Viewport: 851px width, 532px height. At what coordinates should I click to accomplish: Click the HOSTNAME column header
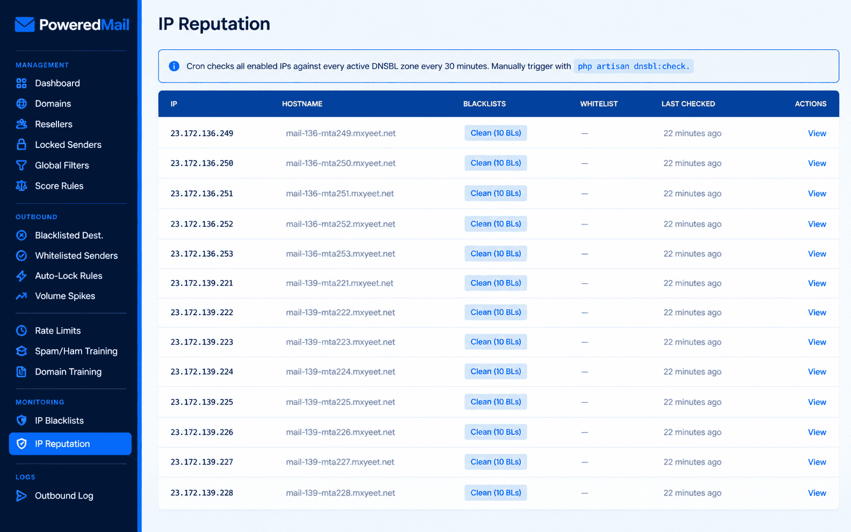302,104
